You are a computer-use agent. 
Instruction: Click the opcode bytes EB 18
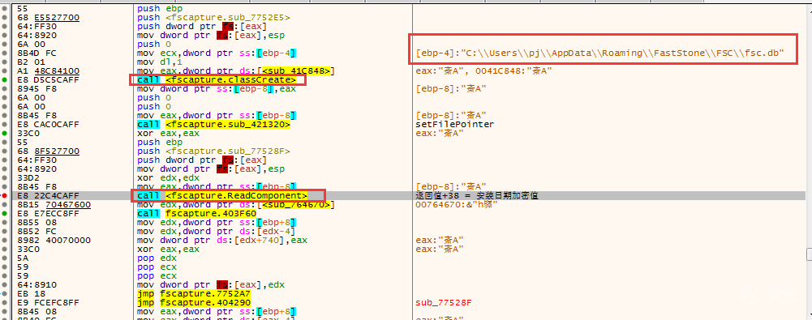(x=31, y=293)
